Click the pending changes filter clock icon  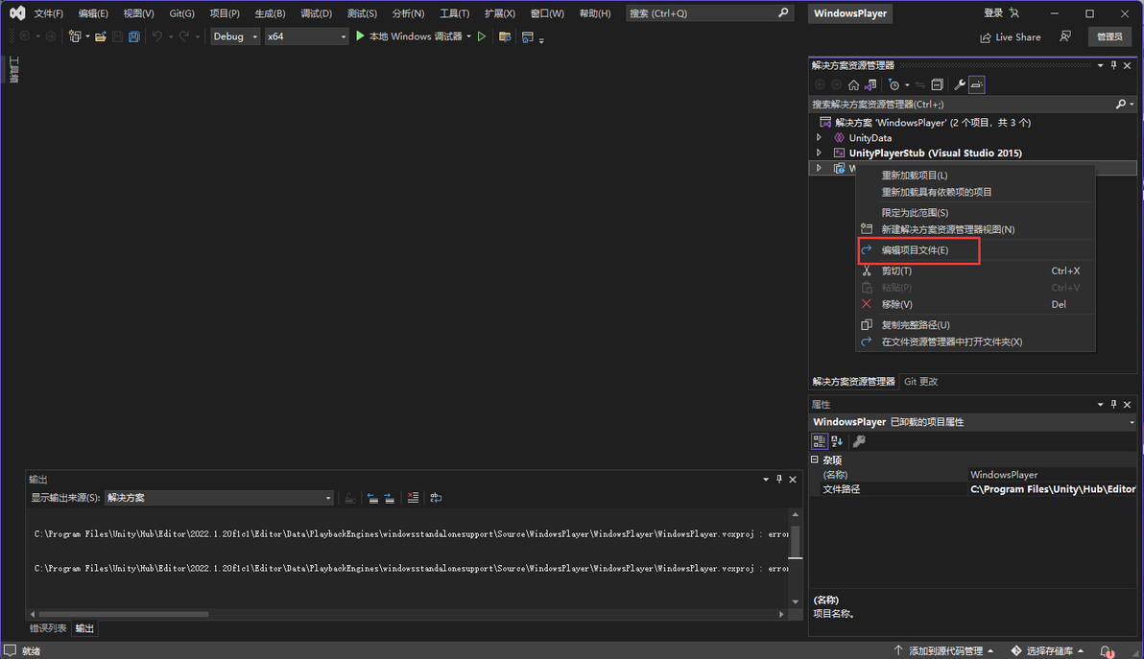tap(894, 84)
